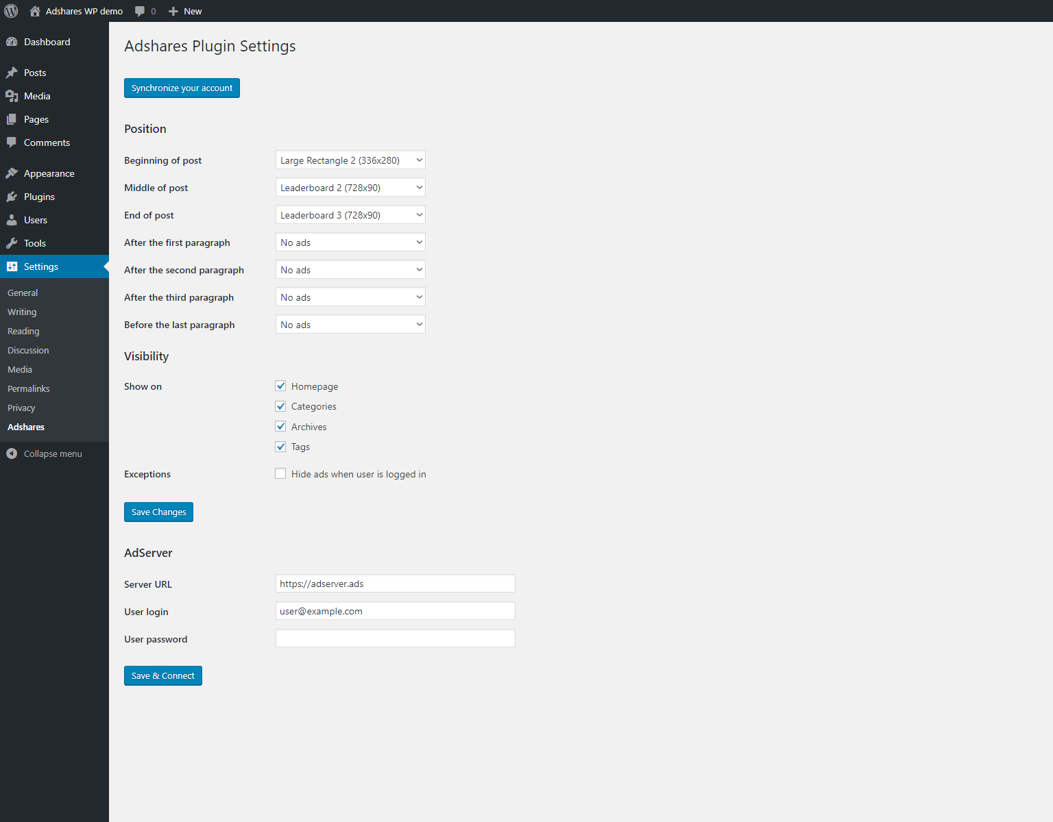The width and height of the screenshot is (1053, 822).
Task: Click the Save Changes button
Action: pos(158,512)
